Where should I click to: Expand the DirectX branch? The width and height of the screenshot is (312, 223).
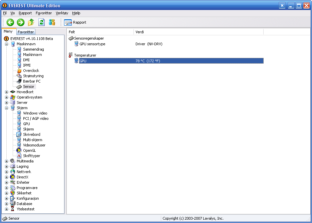(x=7, y=177)
